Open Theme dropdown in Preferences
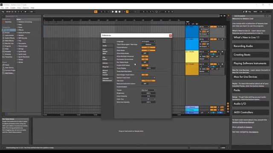Image resolution: width=273 pixels, height=153 pixels. pyautogui.click(x=148, y=90)
